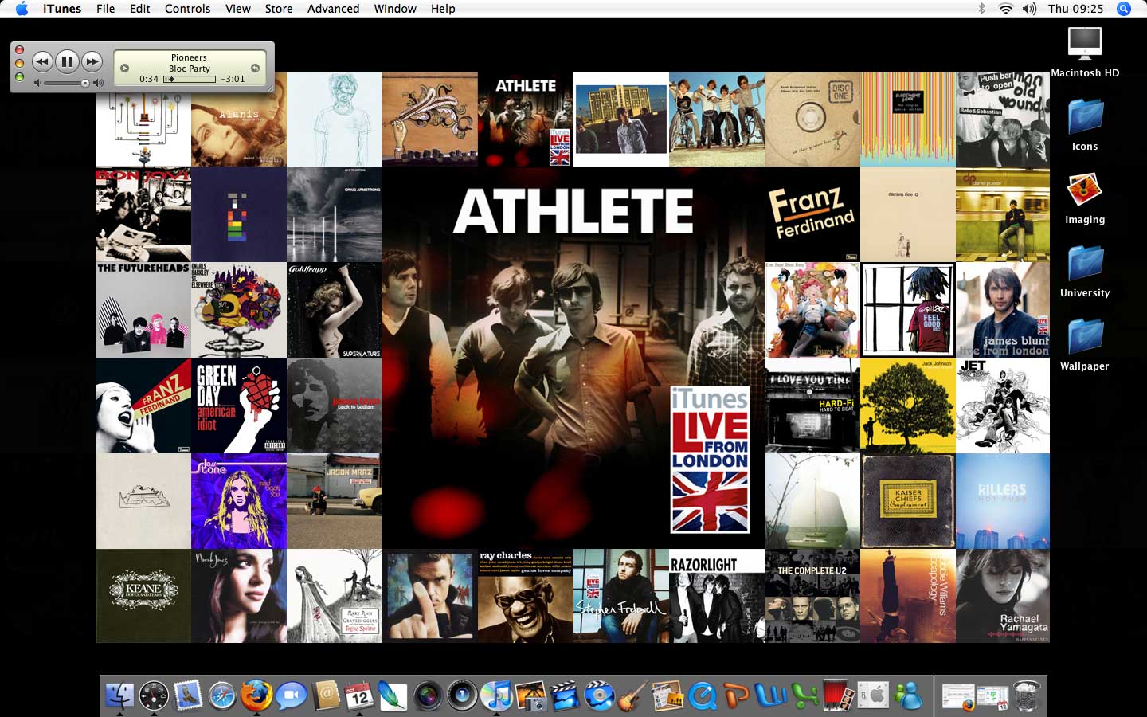Launch Safari from the dock
The width and height of the screenshot is (1147, 717).
(222, 695)
